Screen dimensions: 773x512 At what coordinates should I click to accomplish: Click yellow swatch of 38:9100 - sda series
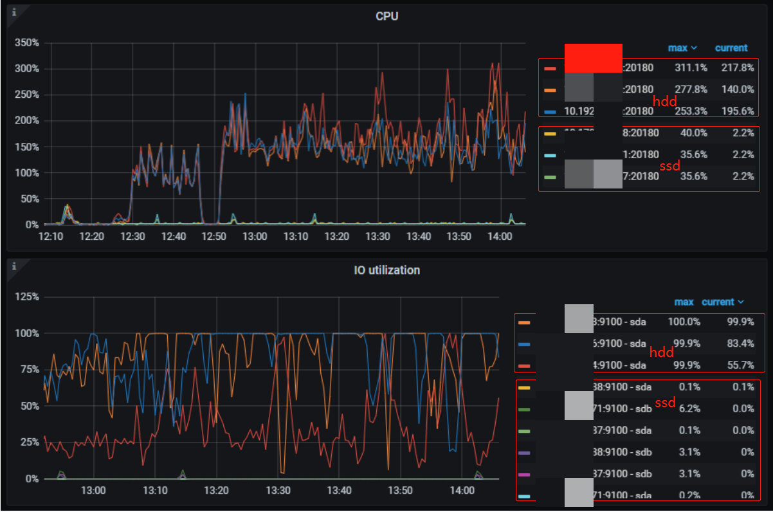click(x=524, y=387)
